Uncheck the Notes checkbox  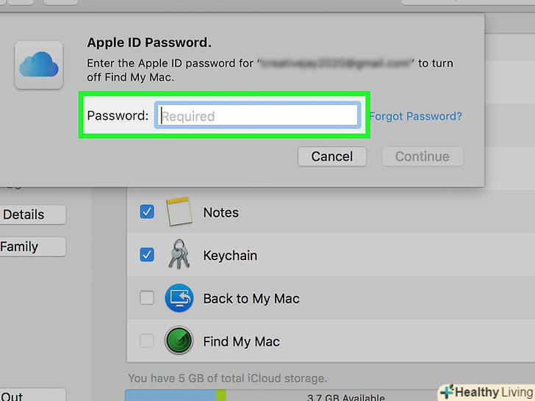click(147, 212)
